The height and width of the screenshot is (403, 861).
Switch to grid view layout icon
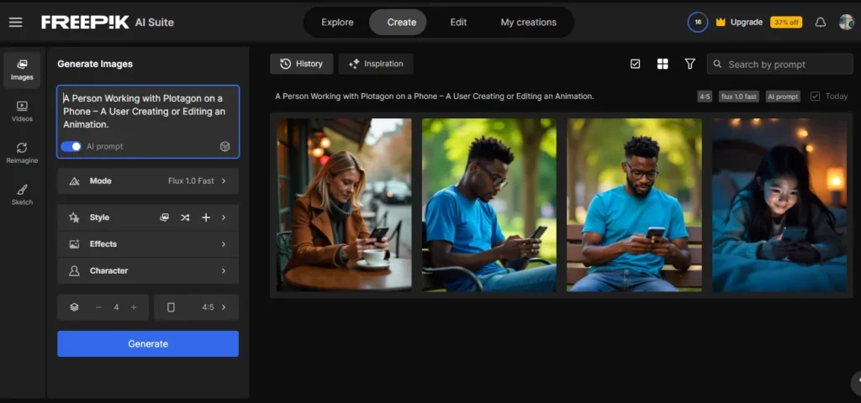point(663,64)
